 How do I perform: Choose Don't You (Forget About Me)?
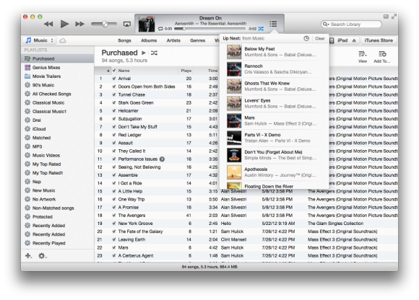click(275, 155)
